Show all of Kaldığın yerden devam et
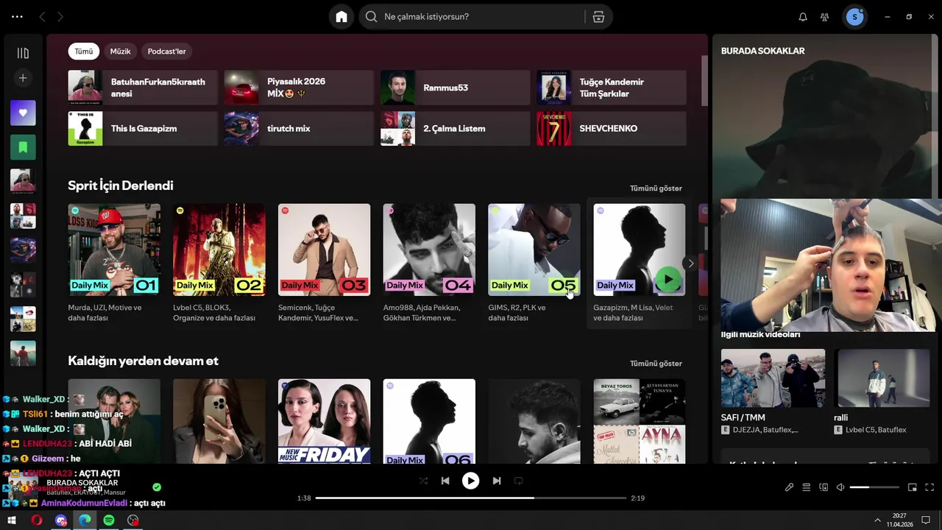Viewport: 942px width, 530px height. click(656, 364)
